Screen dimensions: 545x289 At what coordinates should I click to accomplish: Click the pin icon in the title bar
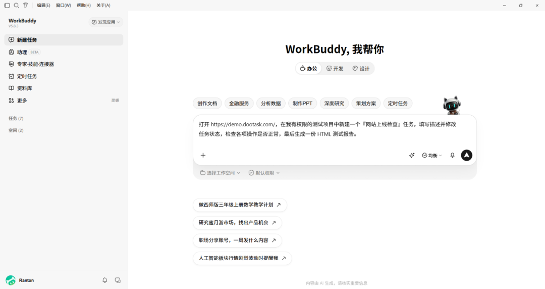(25, 5)
